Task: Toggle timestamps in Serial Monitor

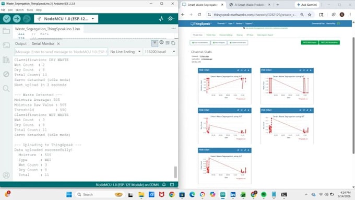Action: (161, 42)
